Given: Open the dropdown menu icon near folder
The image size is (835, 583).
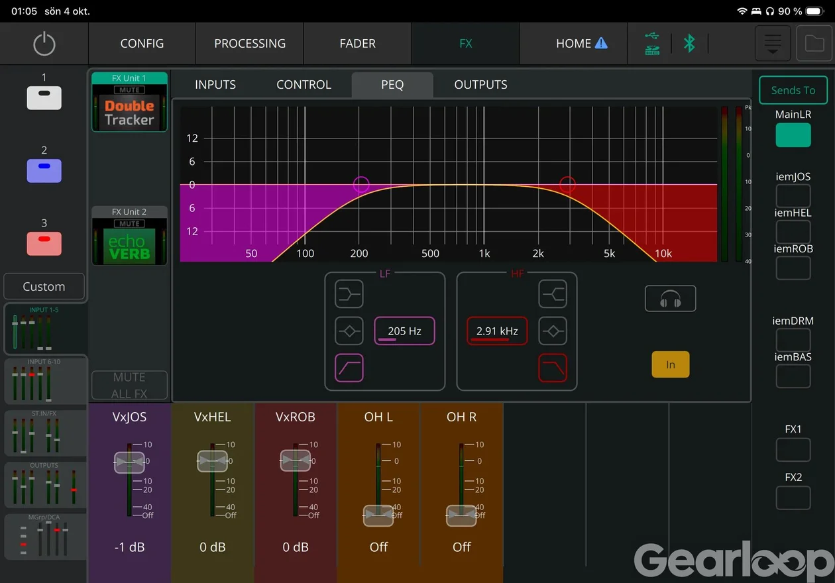Looking at the screenshot, I should pyautogui.click(x=773, y=44).
